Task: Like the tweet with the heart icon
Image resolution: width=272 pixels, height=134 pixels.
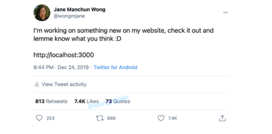Action: click(x=161, y=118)
